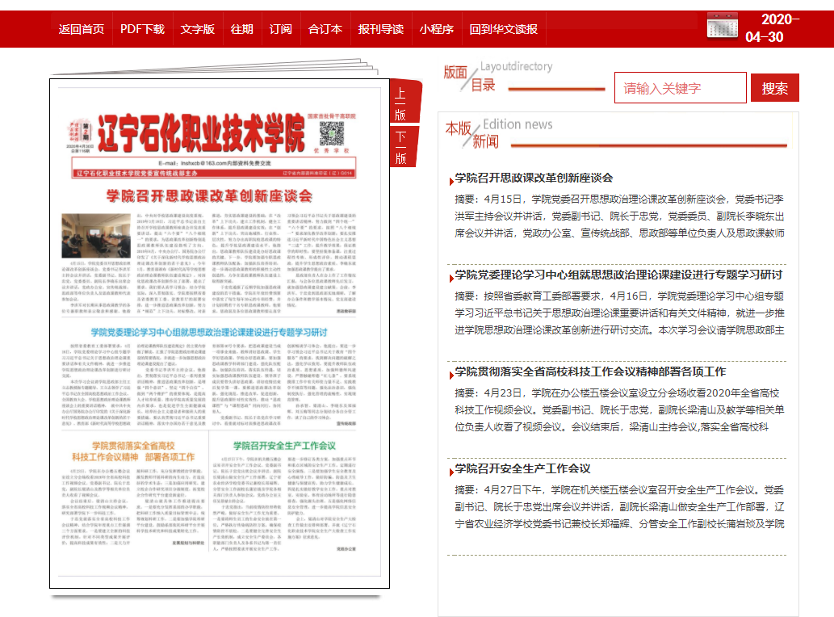This screenshot has width=834, height=617.
Task: Focus the 请输入关键字 keyword field
Action: click(681, 88)
